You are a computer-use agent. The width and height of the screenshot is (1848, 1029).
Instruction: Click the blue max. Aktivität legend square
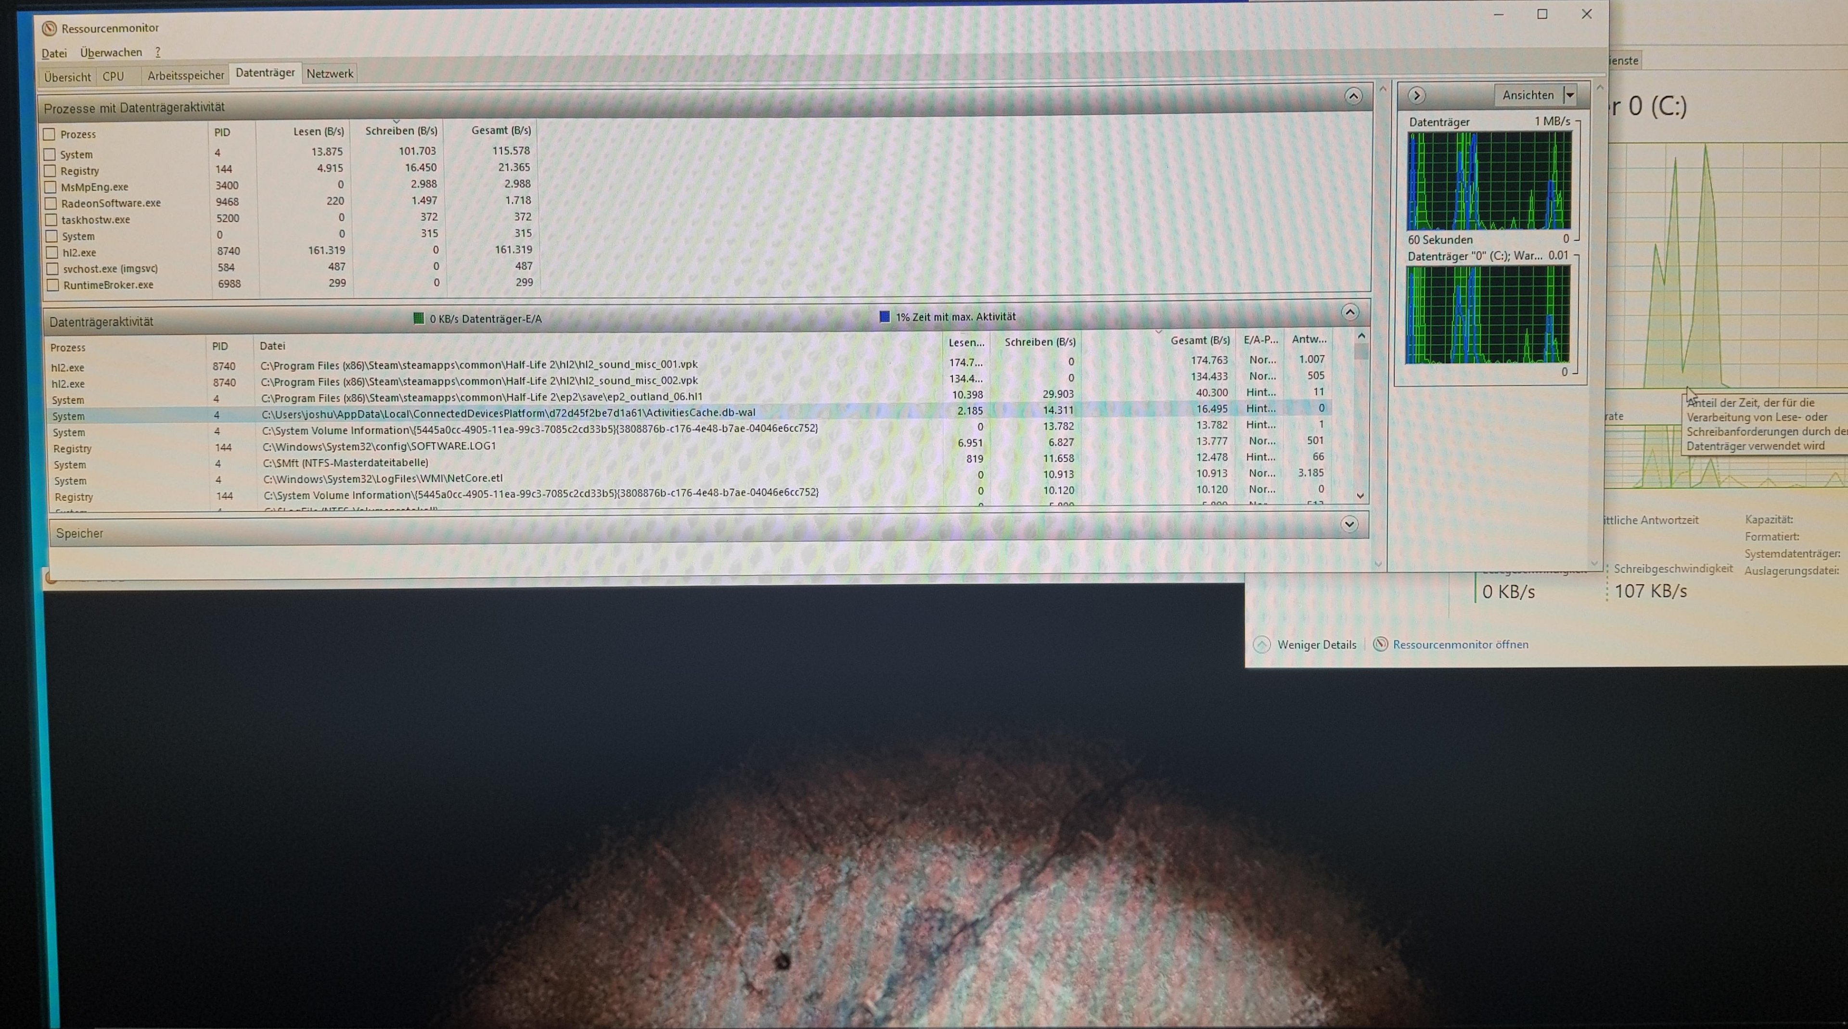[885, 317]
